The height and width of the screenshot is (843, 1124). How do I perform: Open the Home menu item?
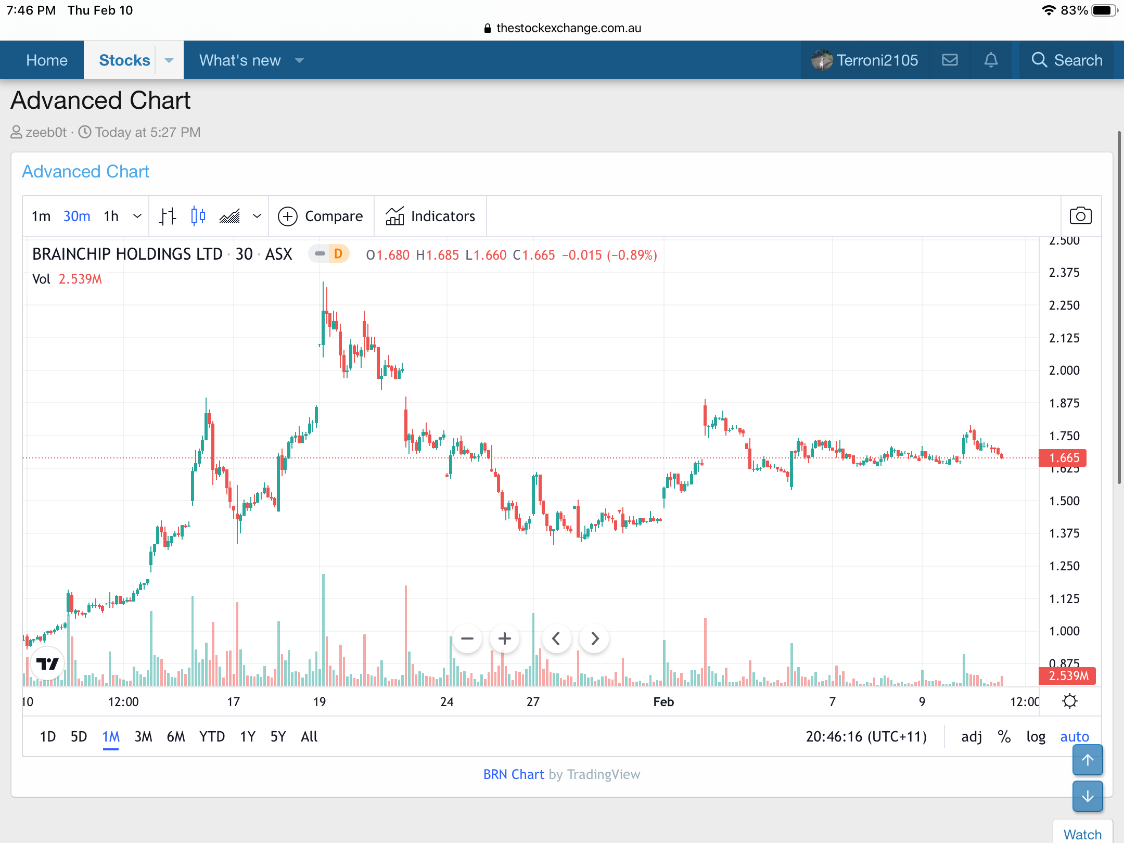(47, 60)
